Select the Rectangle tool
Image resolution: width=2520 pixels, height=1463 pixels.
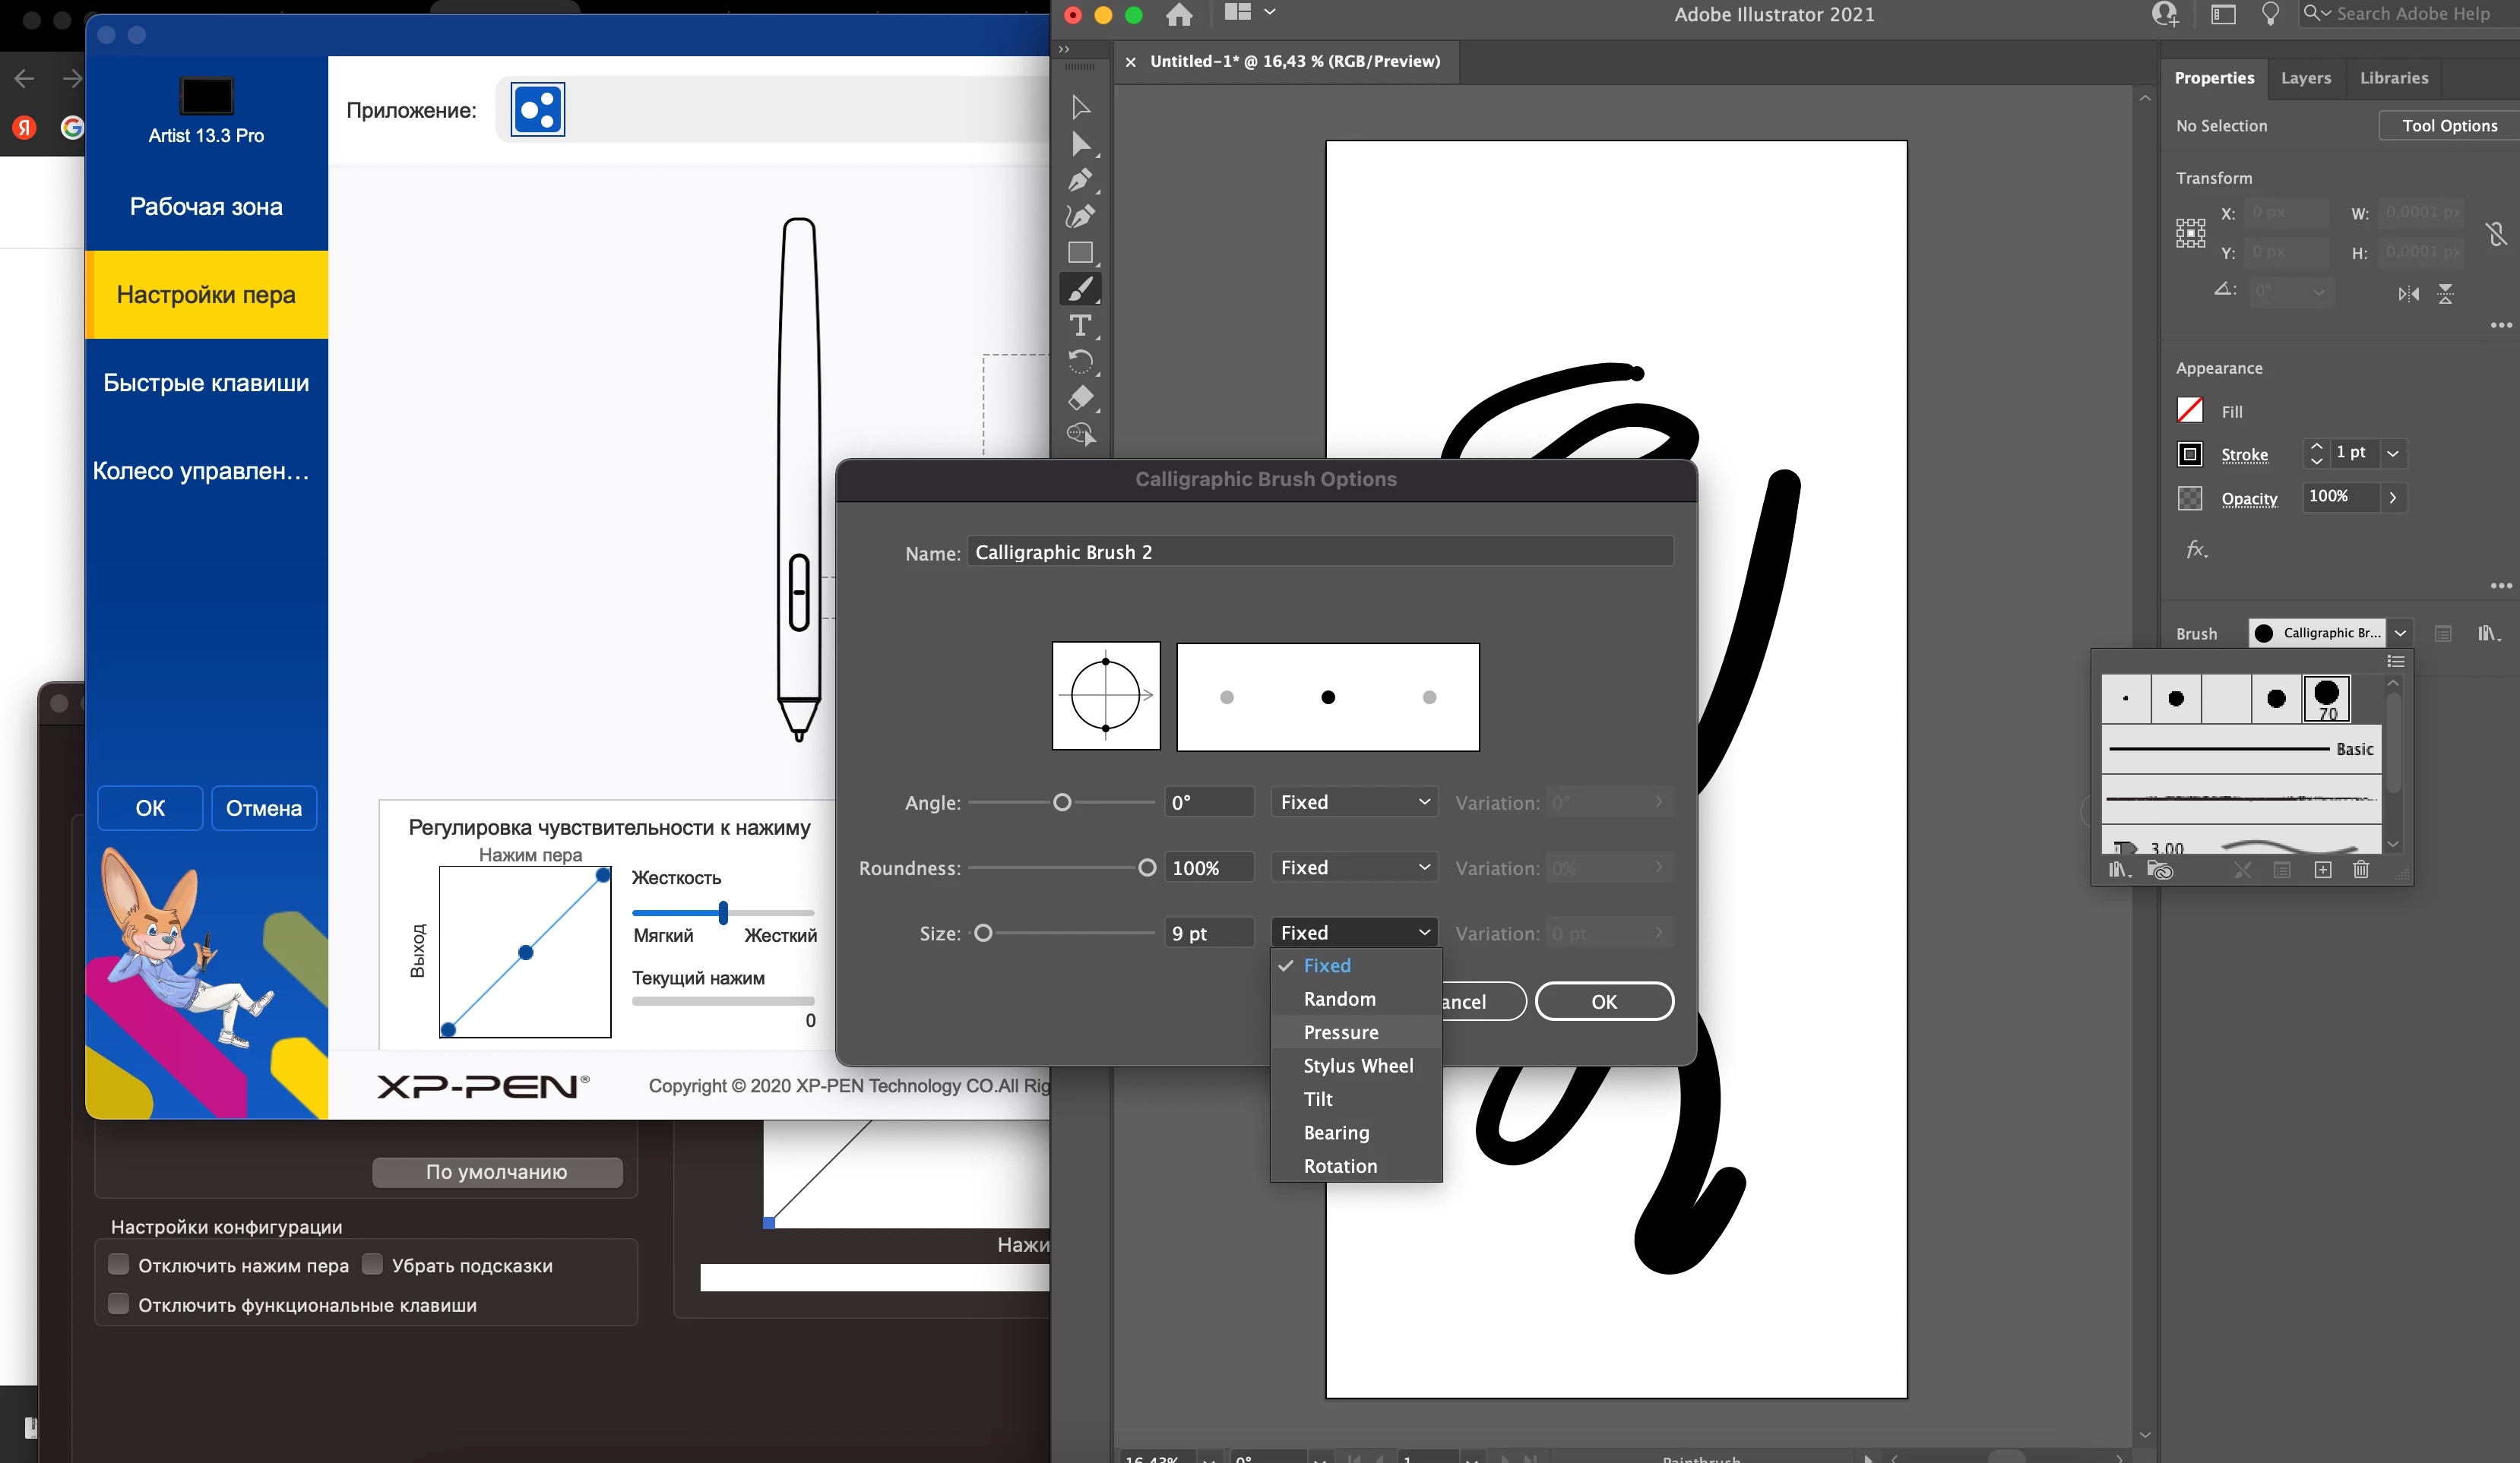(x=1080, y=252)
